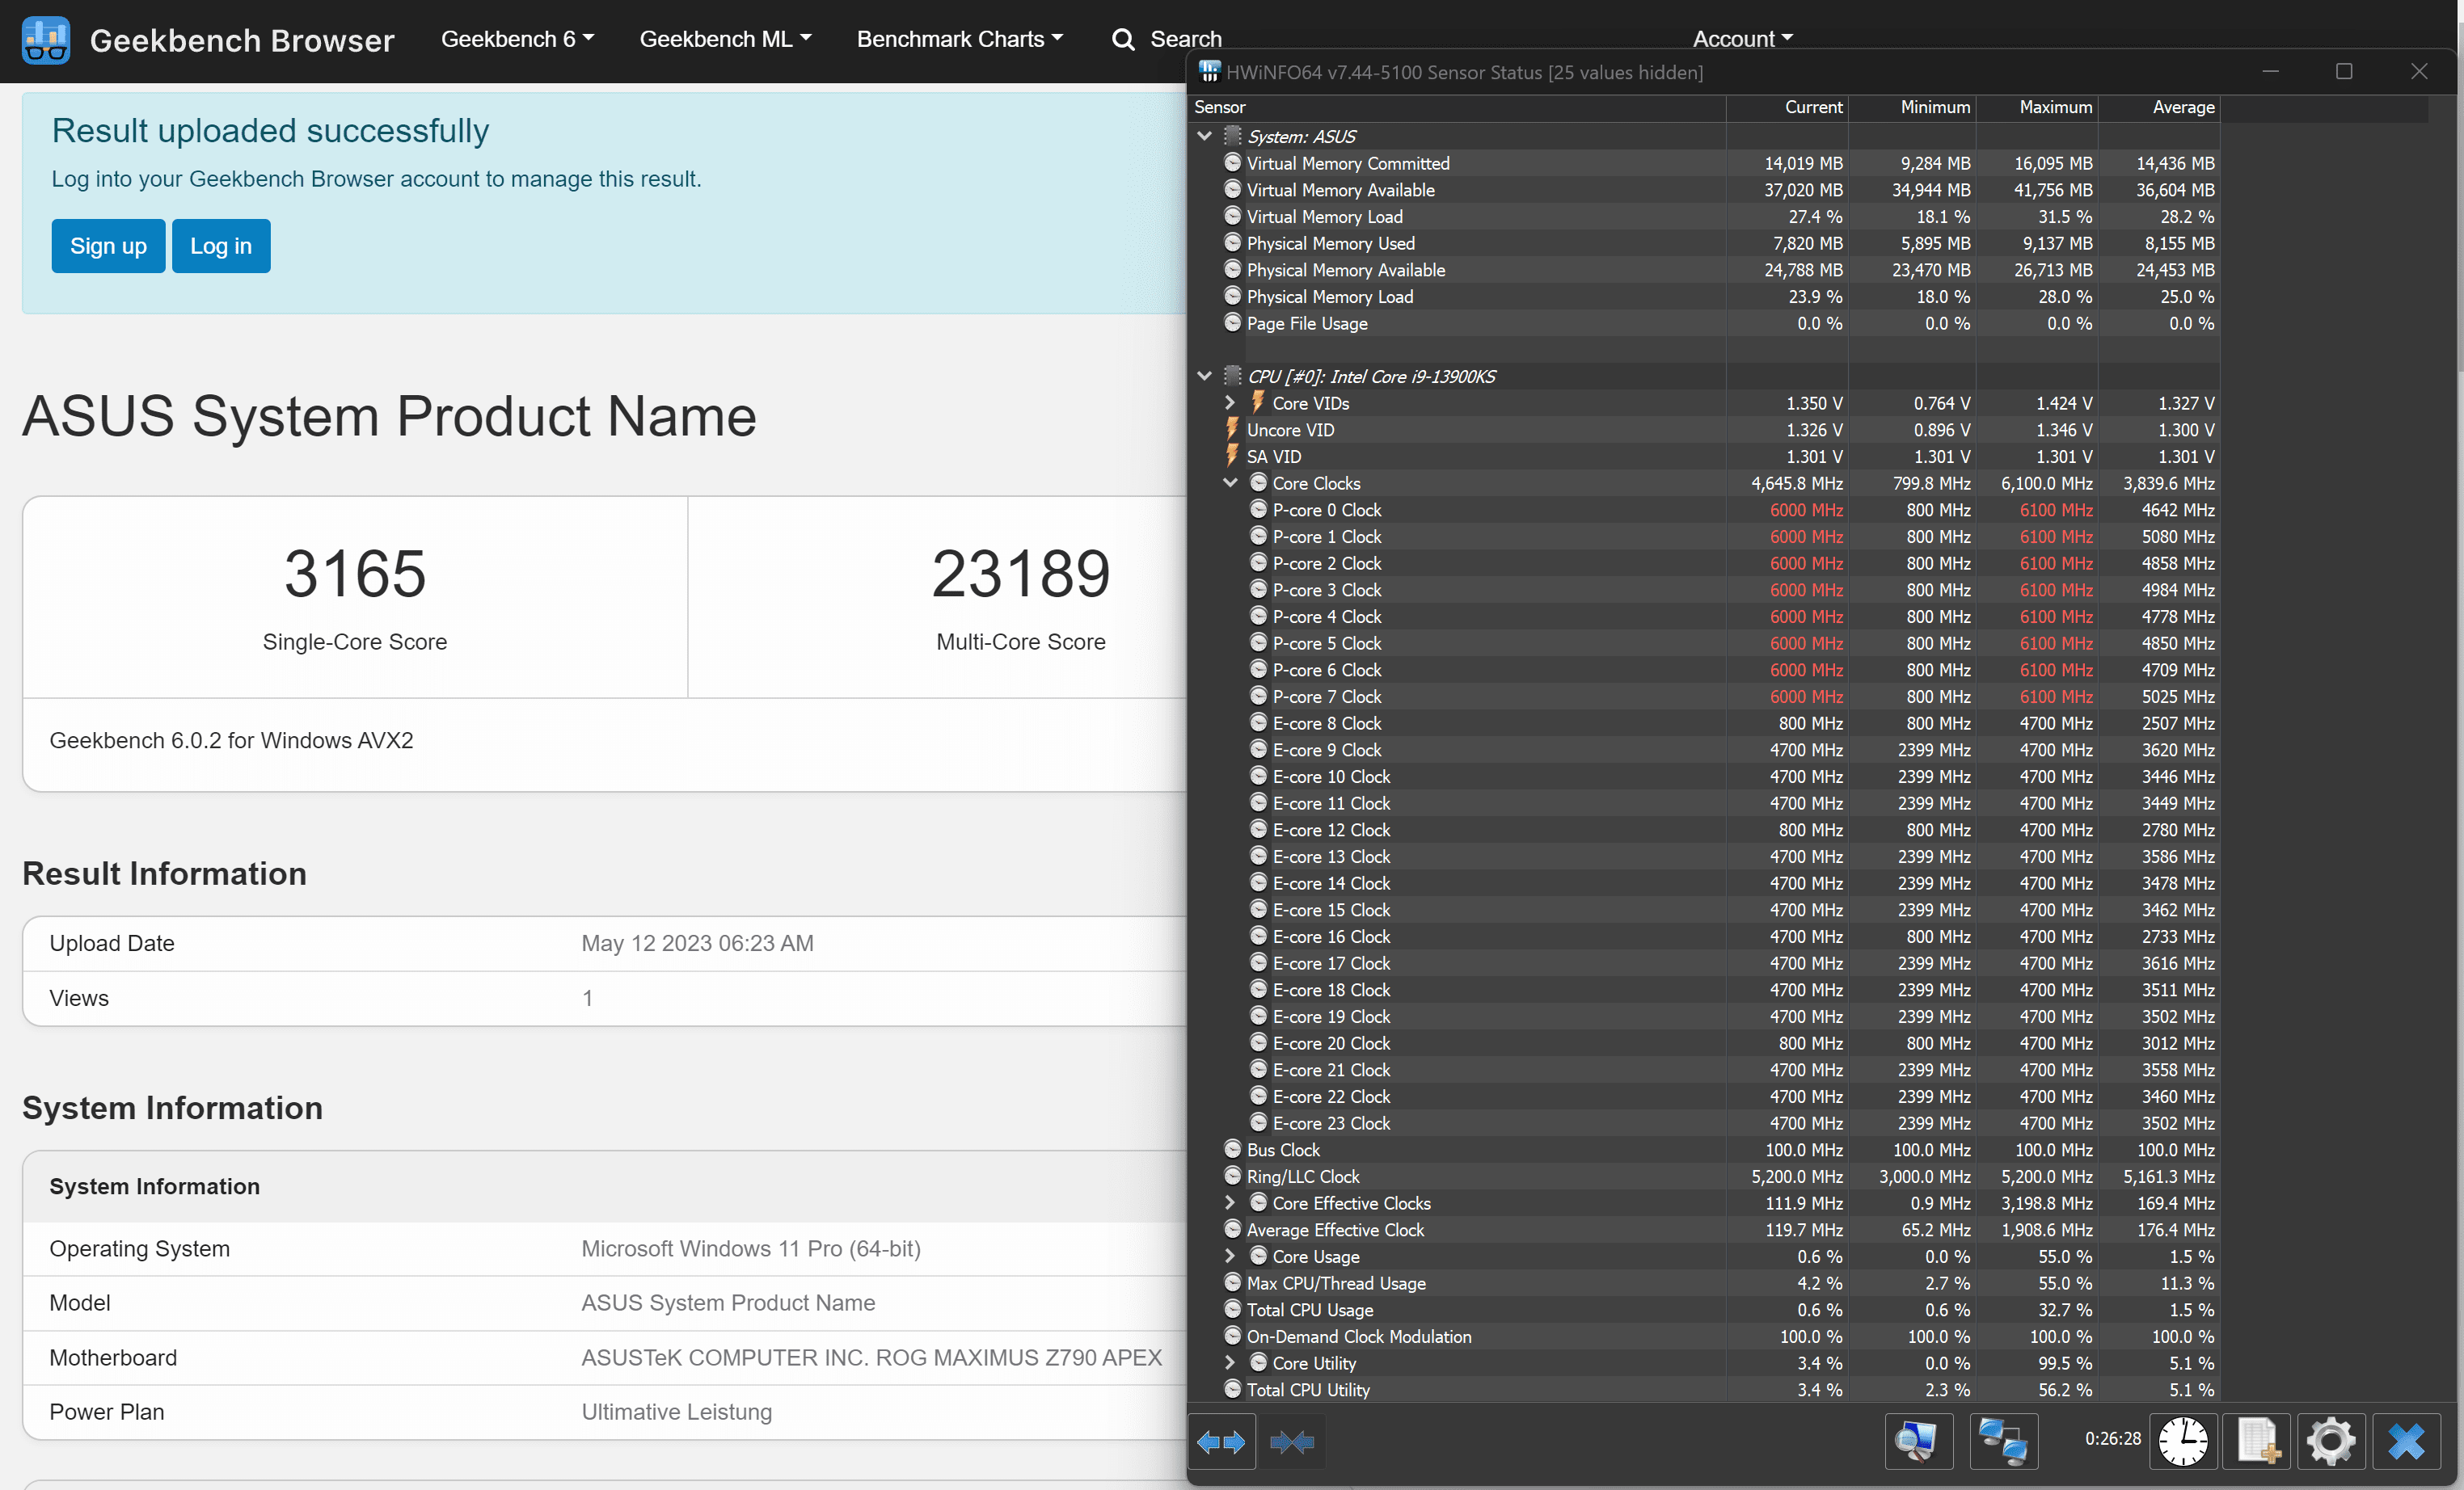Open the Geekbench ML menu

(725, 39)
